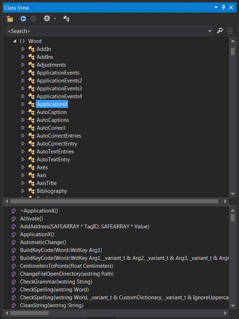Click the magnifier Search button

220,31
